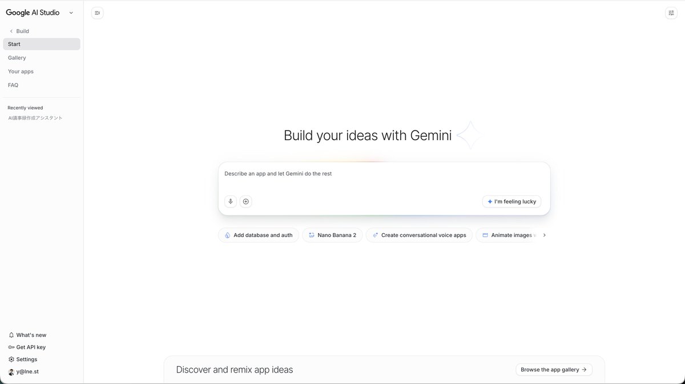The image size is (685, 384).
Task: Open FAQ in the sidebar
Action: pyautogui.click(x=42, y=85)
